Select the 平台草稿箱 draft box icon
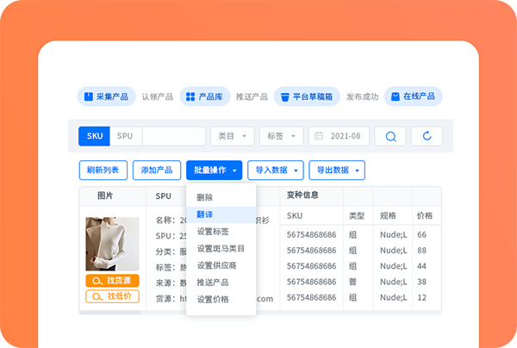The image size is (517, 348). point(283,96)
